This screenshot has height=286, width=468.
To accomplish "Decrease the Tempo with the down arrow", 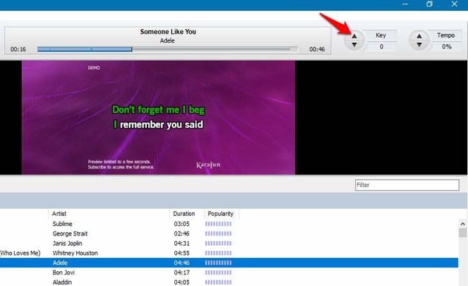I will (x=419, y=45).
